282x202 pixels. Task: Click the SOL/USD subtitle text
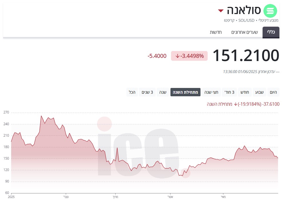246,21
